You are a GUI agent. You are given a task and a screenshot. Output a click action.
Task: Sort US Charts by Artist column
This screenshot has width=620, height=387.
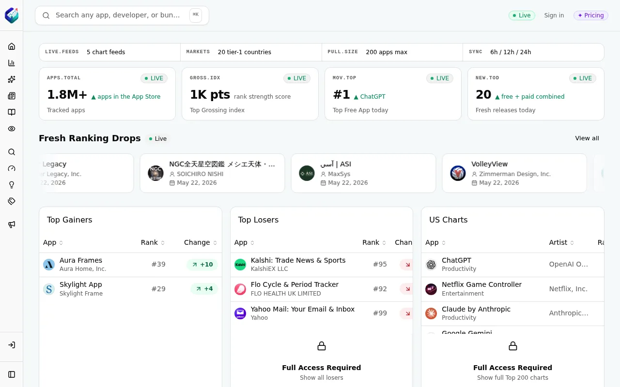[x=562, y=242]
